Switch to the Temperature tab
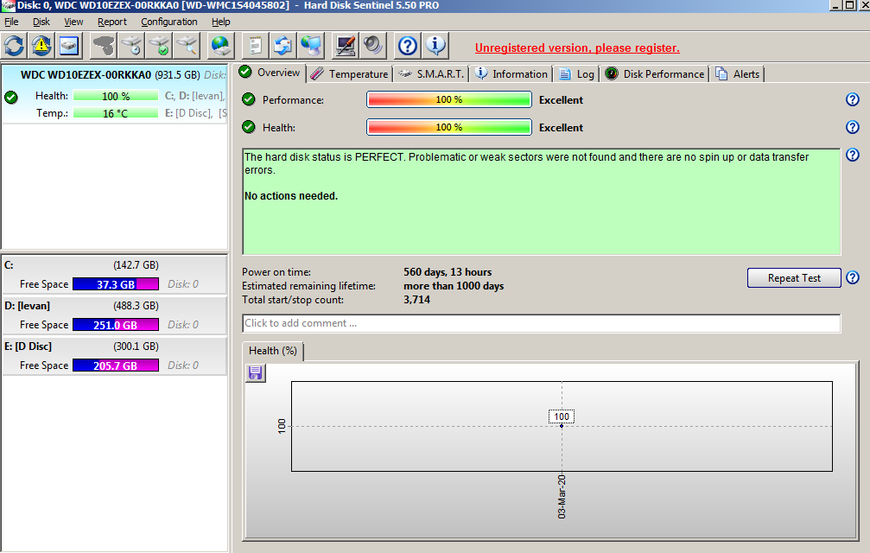Image resolution: width=870 pixels, height=553 pixels. (x=350, y=74)
